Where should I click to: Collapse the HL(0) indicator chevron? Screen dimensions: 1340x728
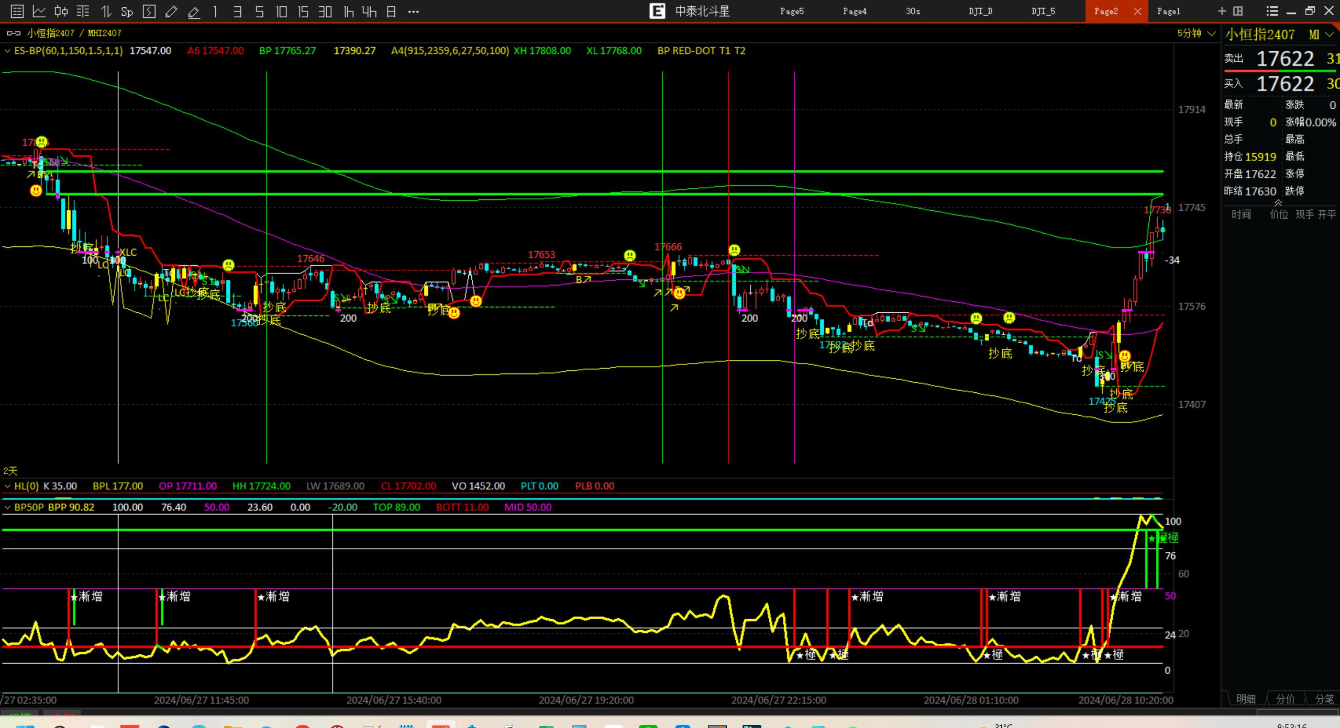(7, 486)
